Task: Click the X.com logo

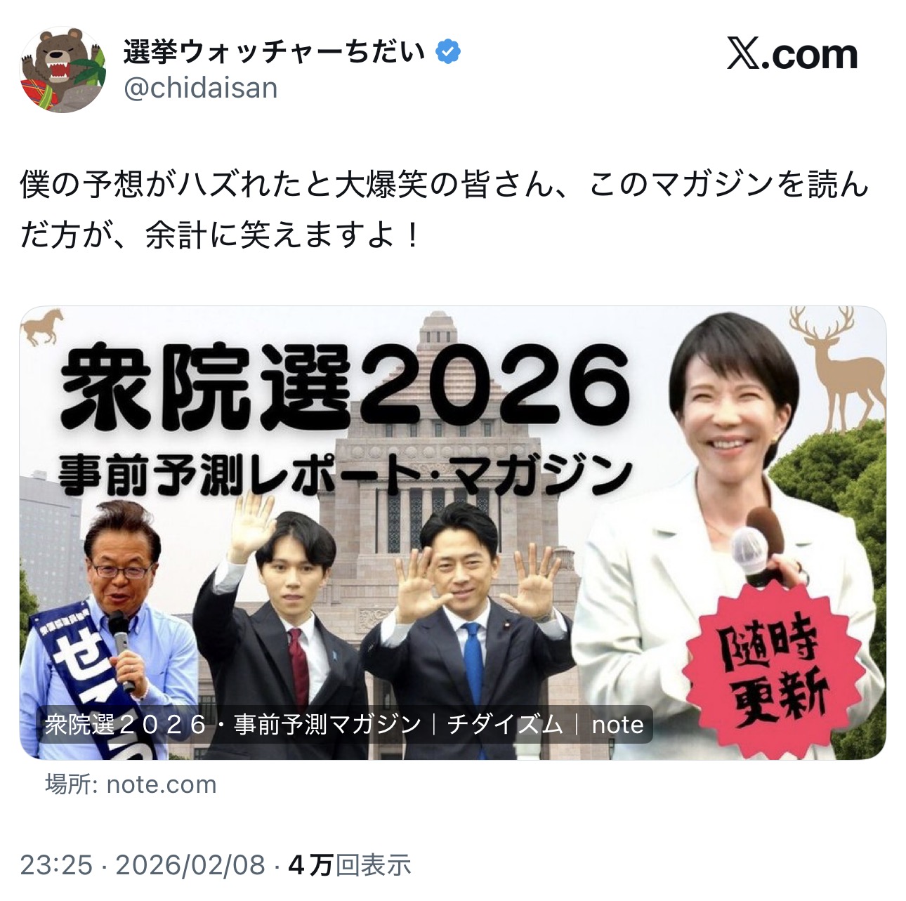Action: point(792,55)
